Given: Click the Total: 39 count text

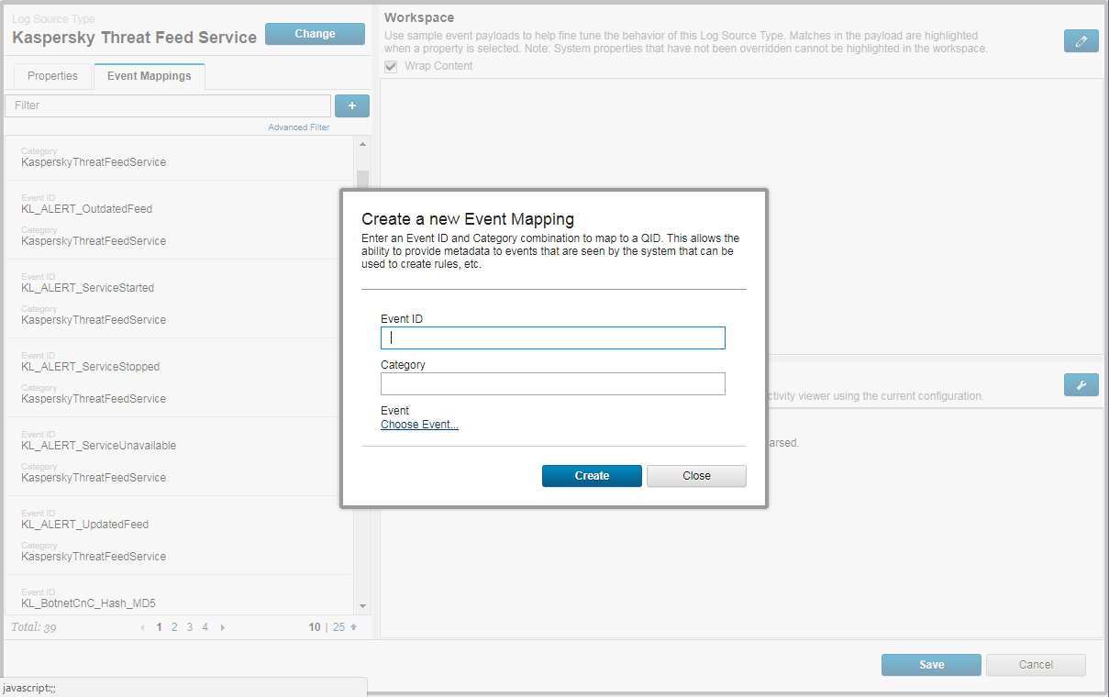Looking at the screenshot, I should [34, 628].
